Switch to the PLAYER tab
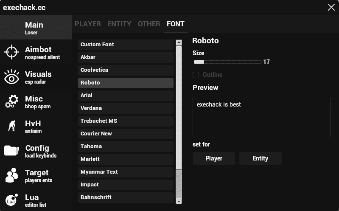339x211 pixels. click(x=88, y=24)
